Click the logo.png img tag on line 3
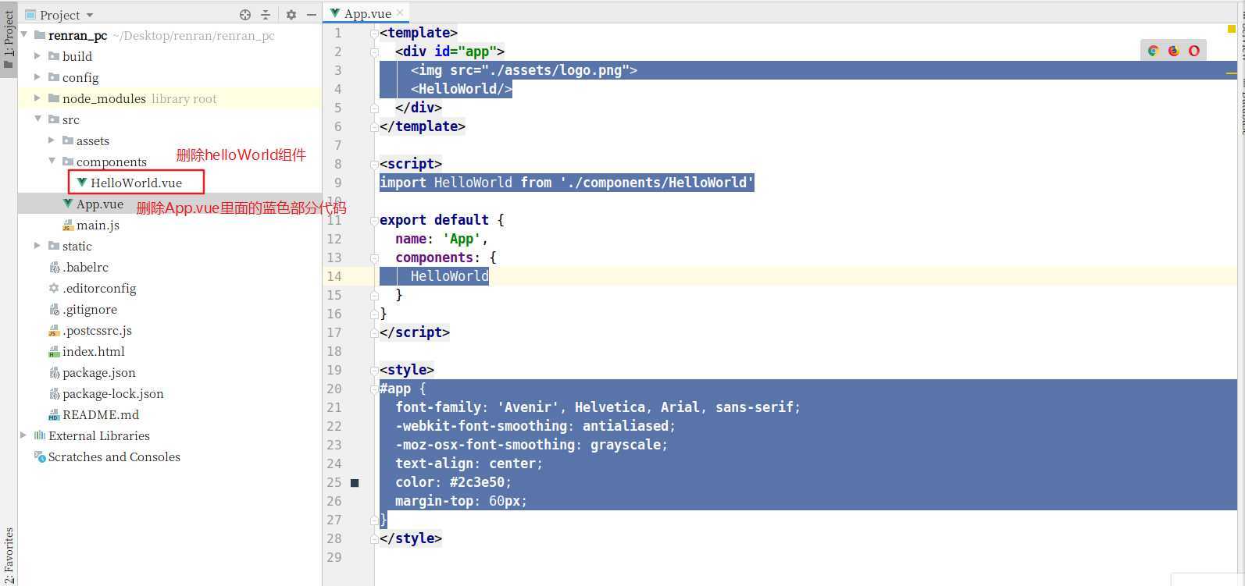 point(524,70)
